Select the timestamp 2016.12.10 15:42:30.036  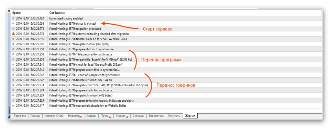point(30,24)
